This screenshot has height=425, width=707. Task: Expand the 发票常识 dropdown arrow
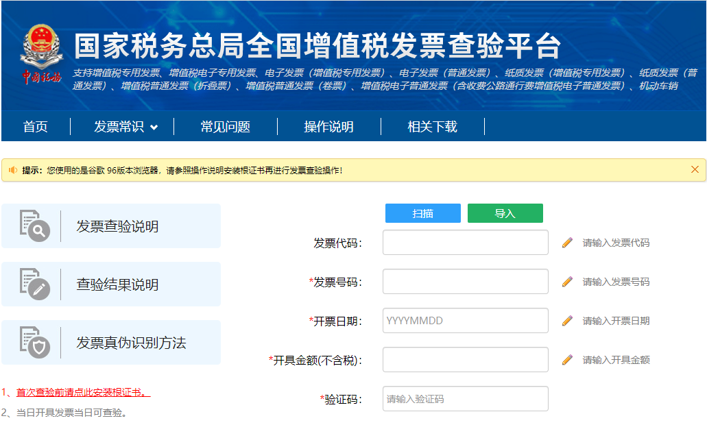pos(154,127)
